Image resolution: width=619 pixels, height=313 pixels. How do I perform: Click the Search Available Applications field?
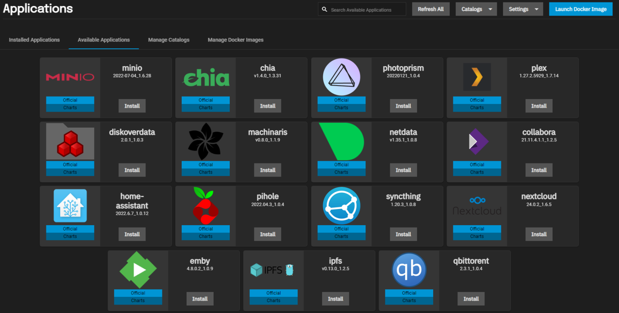click(361, 9)
